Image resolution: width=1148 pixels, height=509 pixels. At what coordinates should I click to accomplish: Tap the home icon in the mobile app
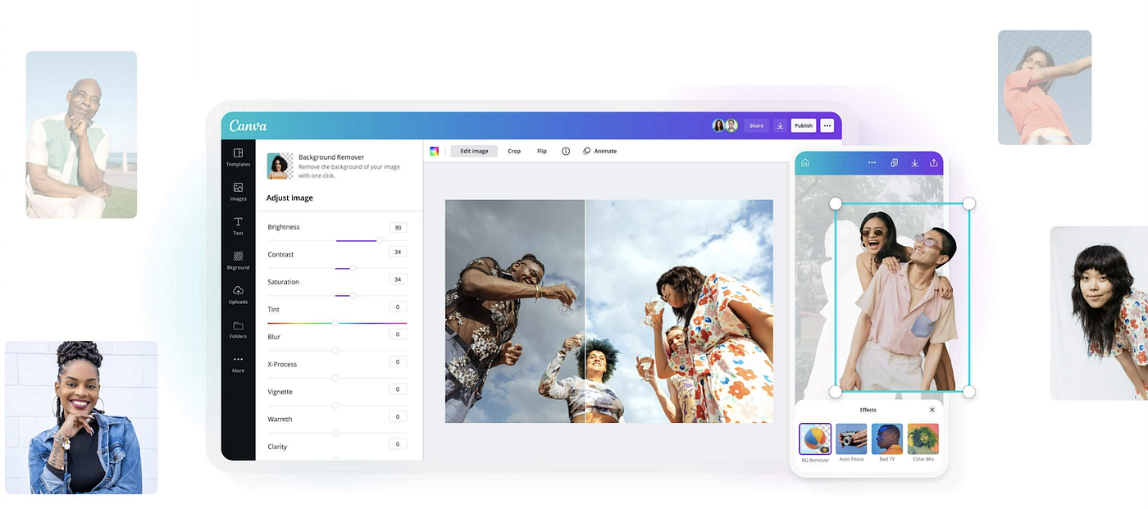[805, 162]
